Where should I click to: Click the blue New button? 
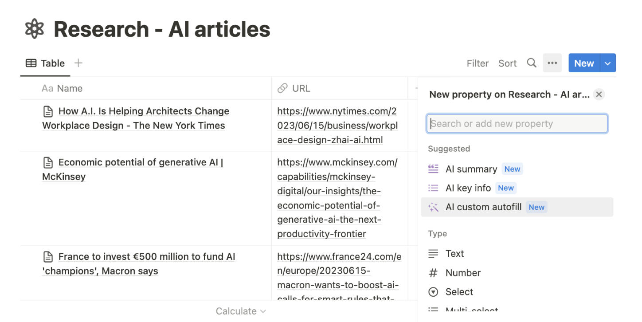pyautogui.click(x=583, y=63)
